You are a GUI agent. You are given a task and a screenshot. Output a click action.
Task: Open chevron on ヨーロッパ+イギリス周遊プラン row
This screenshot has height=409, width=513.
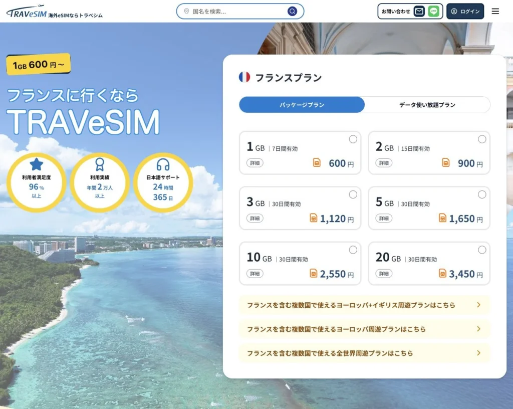point(478,305)
